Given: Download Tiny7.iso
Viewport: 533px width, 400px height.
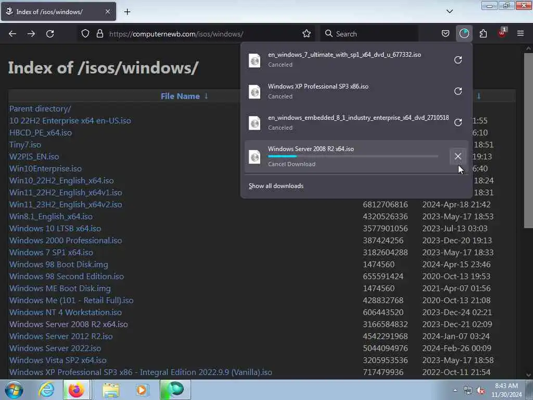Looking at the screenshot, I should [25, 145].
